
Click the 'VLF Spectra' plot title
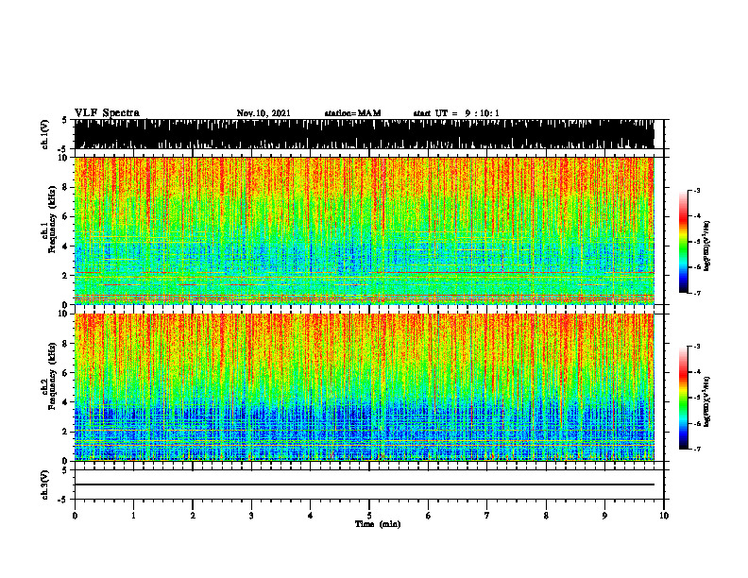[107, 113]
